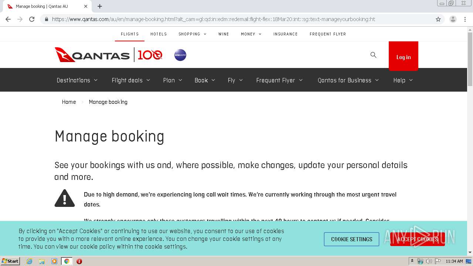Select the Hotels top tab
473x266 pixels.
click(x=159, y=34)
